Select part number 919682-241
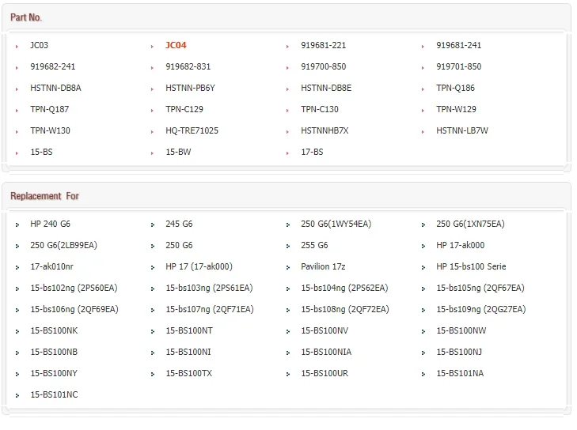The height and width of the screenshot is (430, 577). (x=52, y=66)
